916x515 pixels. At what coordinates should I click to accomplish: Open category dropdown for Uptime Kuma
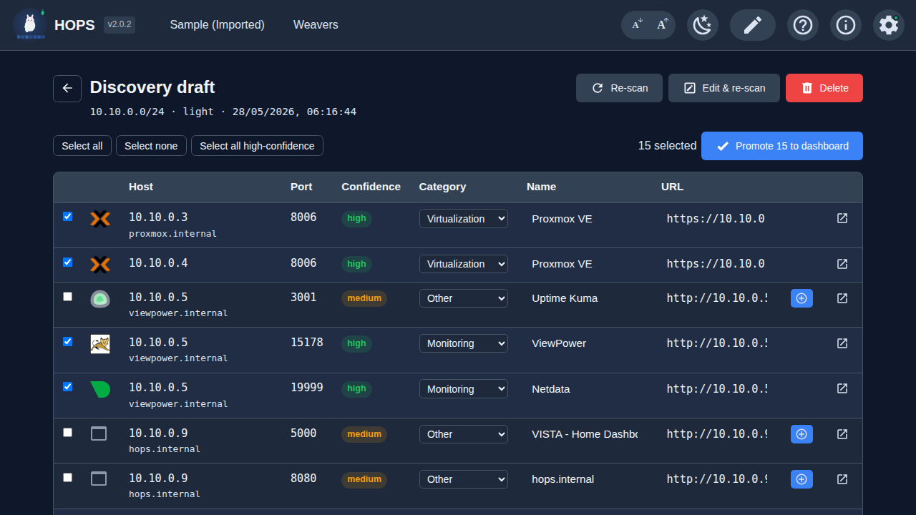click(464, 298)
